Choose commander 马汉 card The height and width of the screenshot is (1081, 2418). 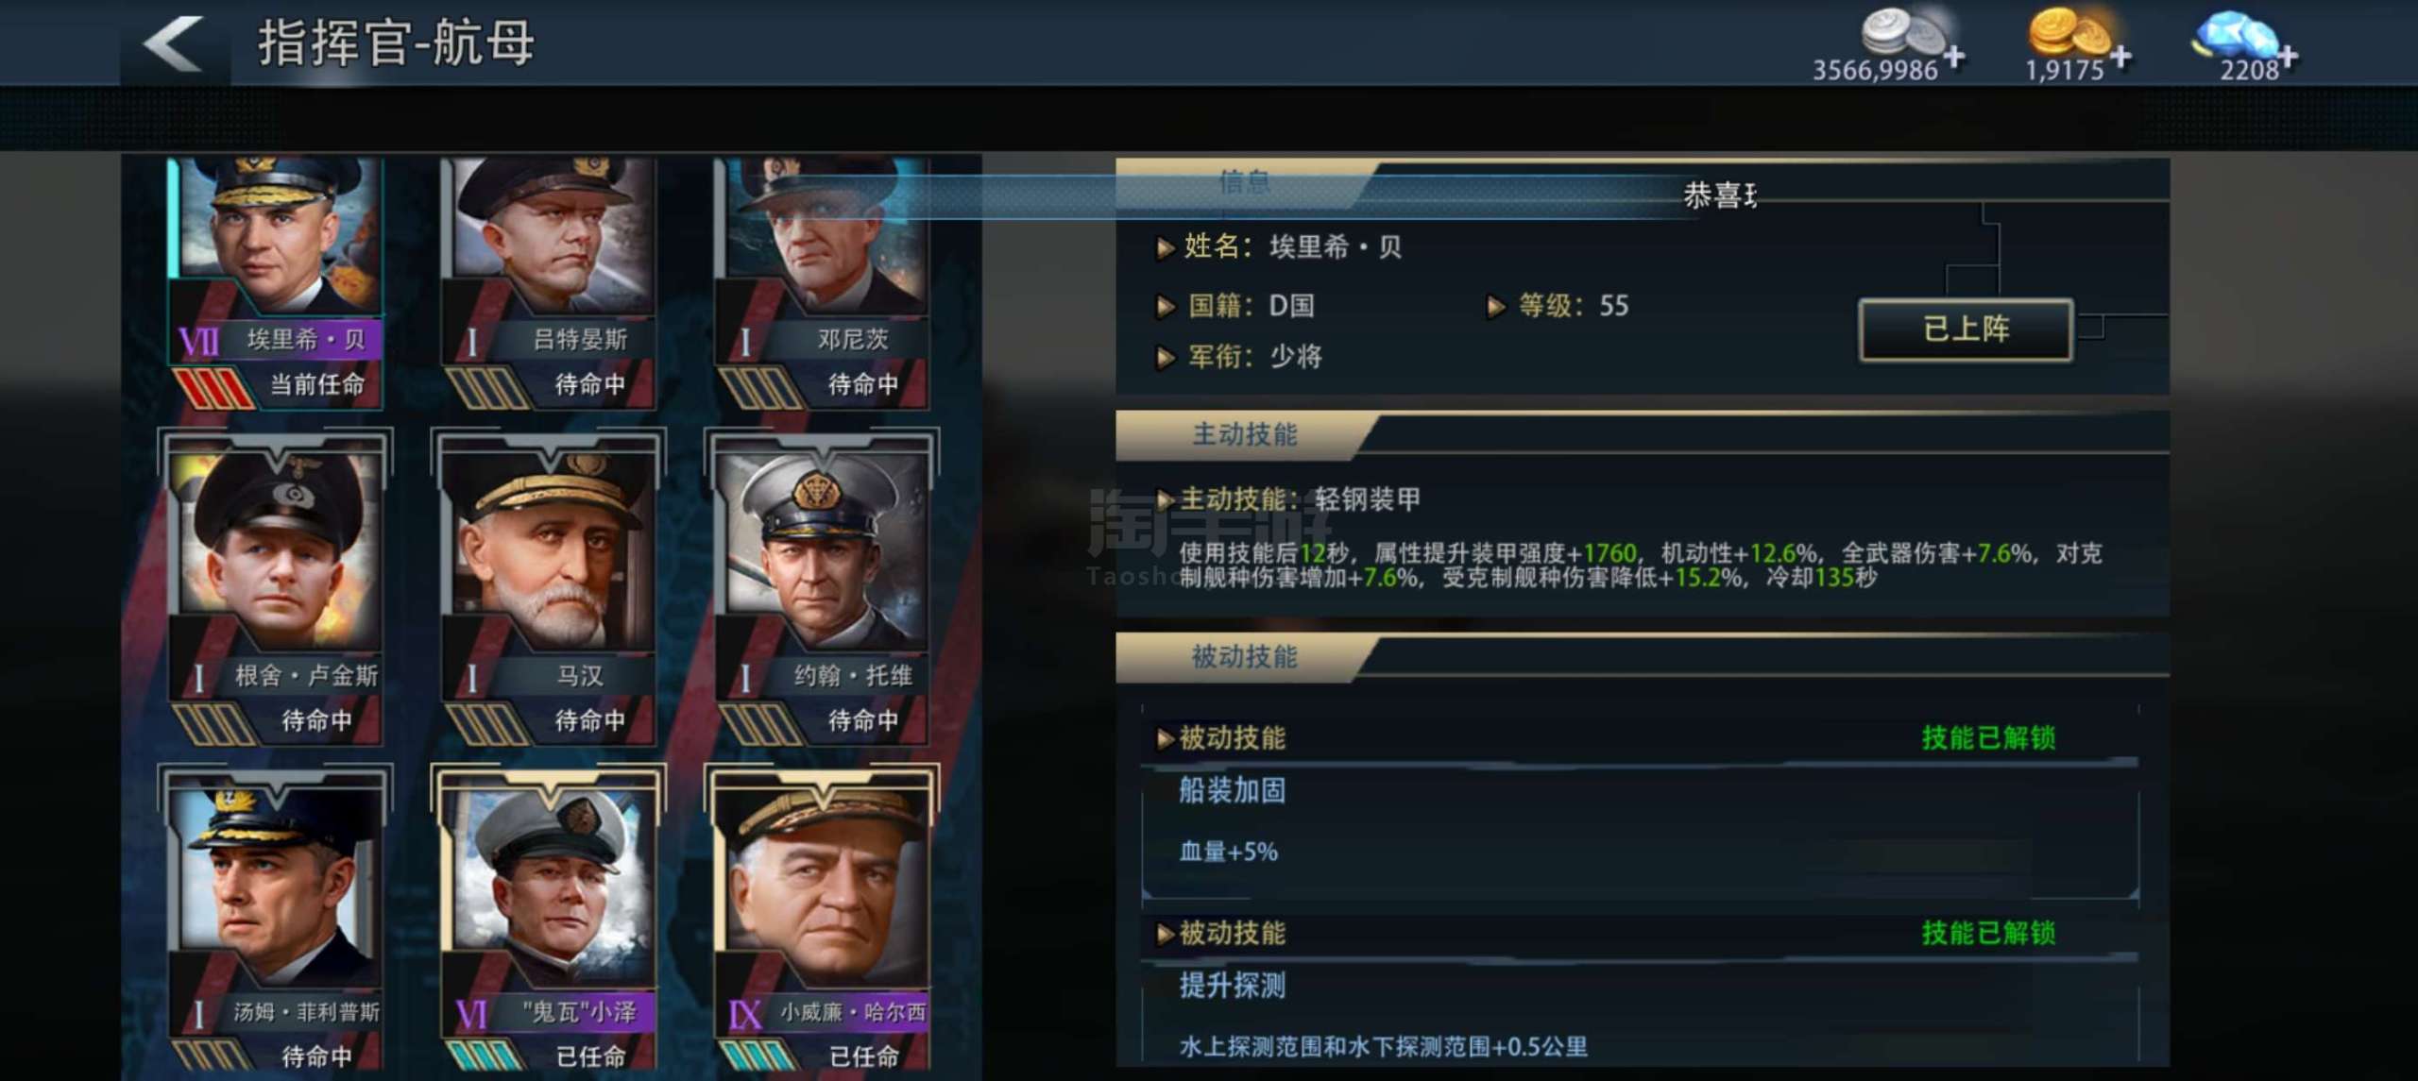[x=549, y=587]
